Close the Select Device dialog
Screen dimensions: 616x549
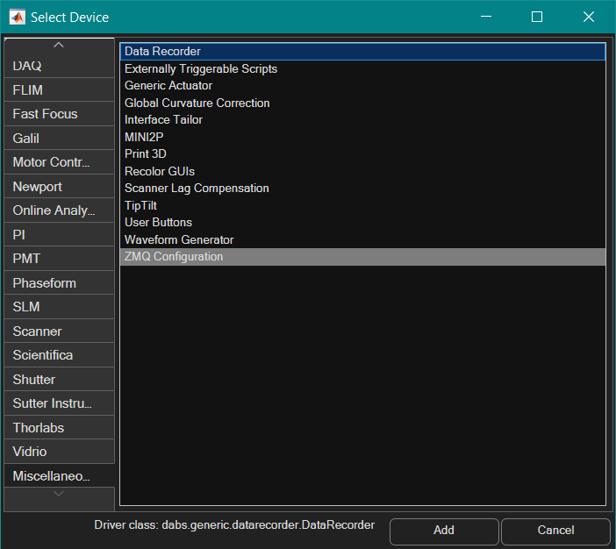(x=589, y=17)
